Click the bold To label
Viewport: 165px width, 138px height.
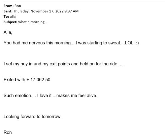pyautogui.click(x=6, y=16)
